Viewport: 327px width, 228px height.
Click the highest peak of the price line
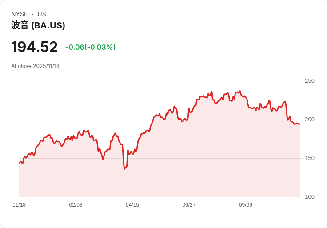pos(240,92)
